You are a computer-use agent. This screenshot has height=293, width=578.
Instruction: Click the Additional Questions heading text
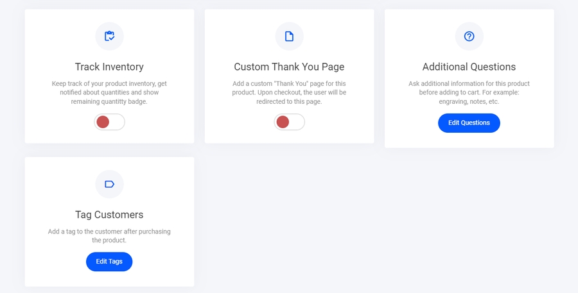[469, 67]
